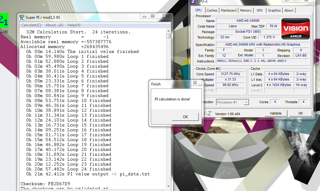Click the '3127.75 MHz' Core Speed value
The height and width of the screenshot is (191, 320).
[x=230, y=74]
